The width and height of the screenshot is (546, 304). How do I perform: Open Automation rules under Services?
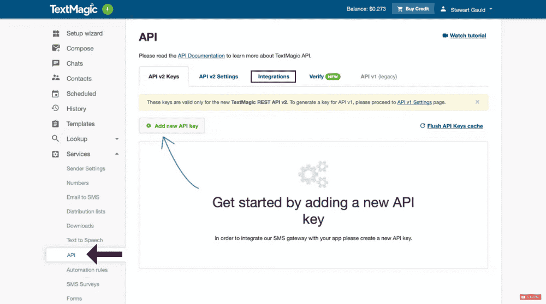click(87, 270)
